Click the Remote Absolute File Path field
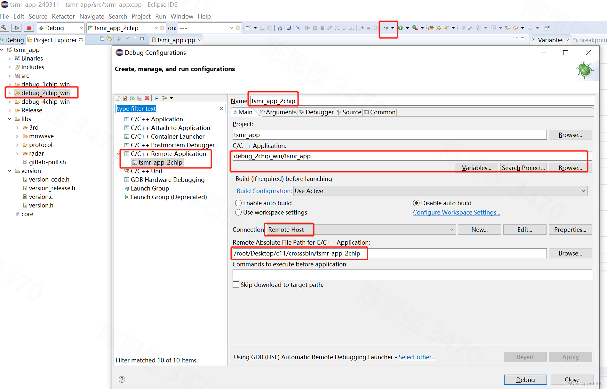 pyautogui.click(x=389, y=253)
